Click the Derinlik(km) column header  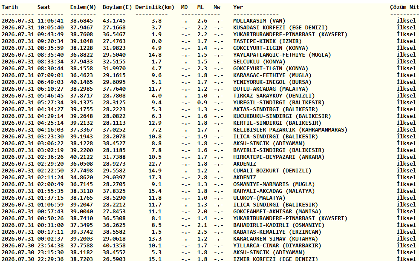[155, 7]
